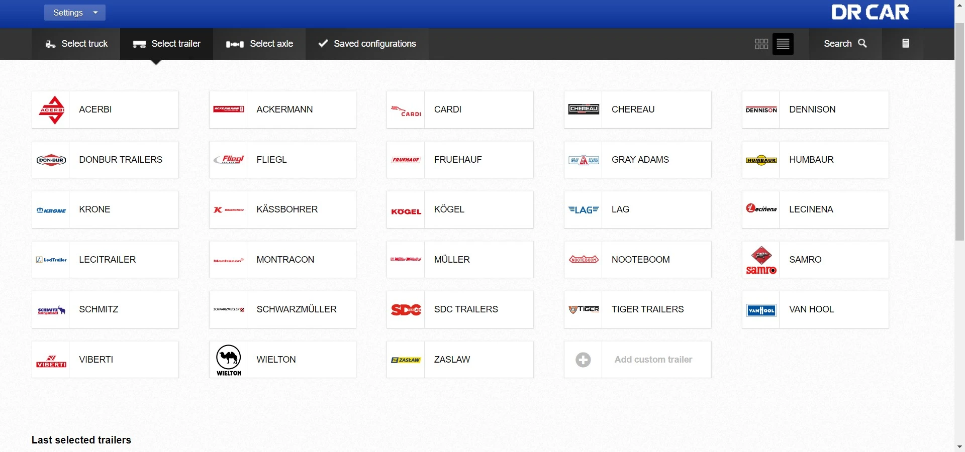This screenshot has width=965, height=452.
Task: Open the Select truck tab
Action: [76, 44]
